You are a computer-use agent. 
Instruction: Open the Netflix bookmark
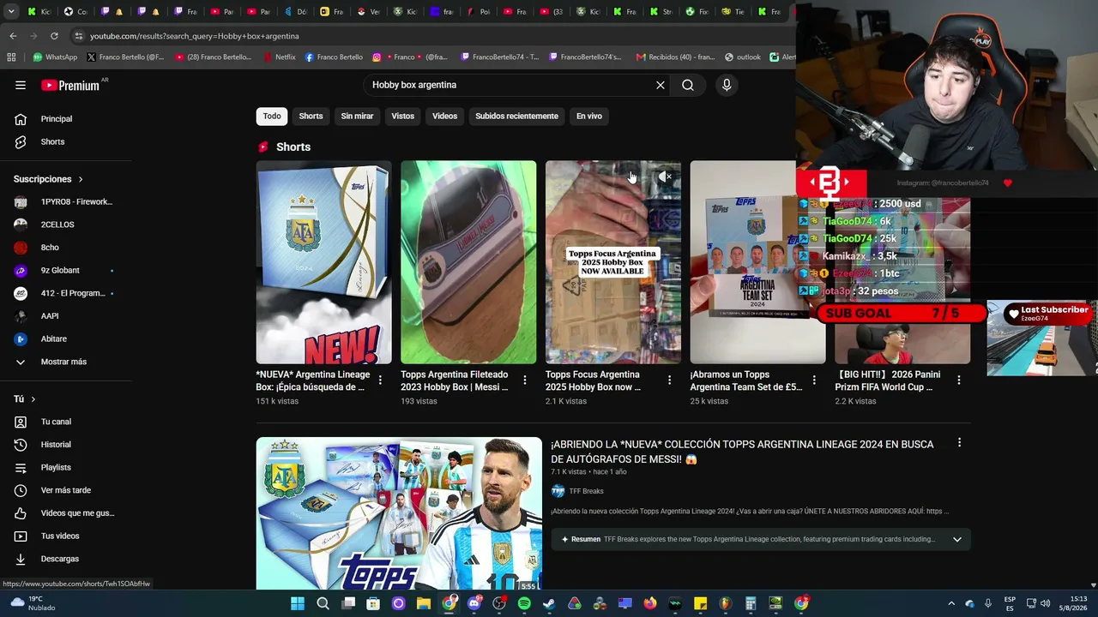(x=279, y=57)
